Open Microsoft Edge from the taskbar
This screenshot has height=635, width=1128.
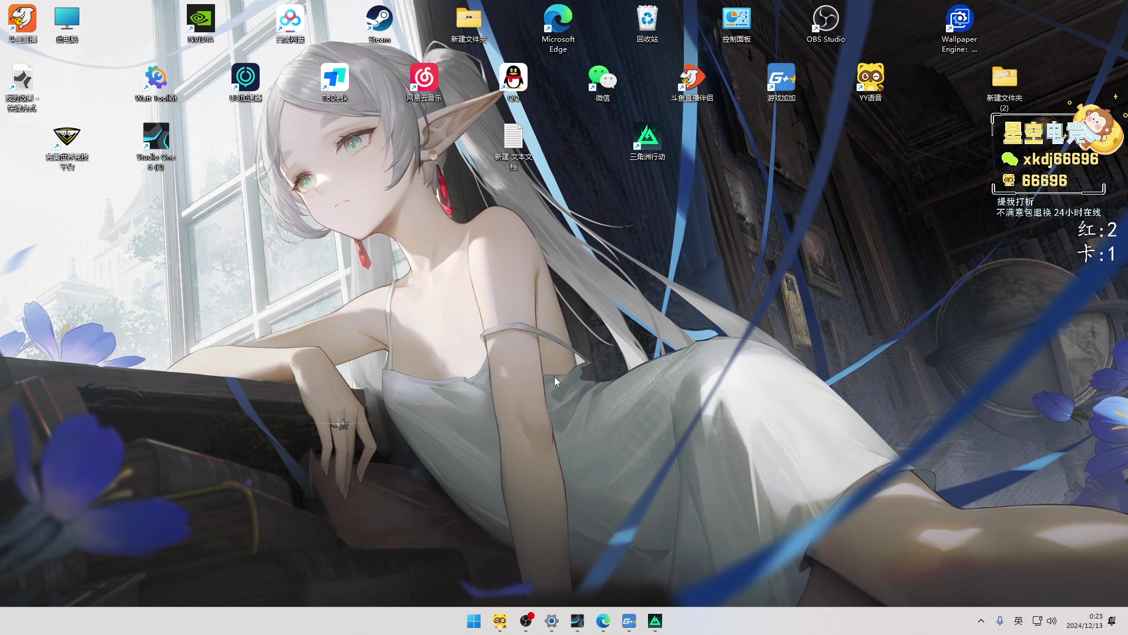point(603,621)
